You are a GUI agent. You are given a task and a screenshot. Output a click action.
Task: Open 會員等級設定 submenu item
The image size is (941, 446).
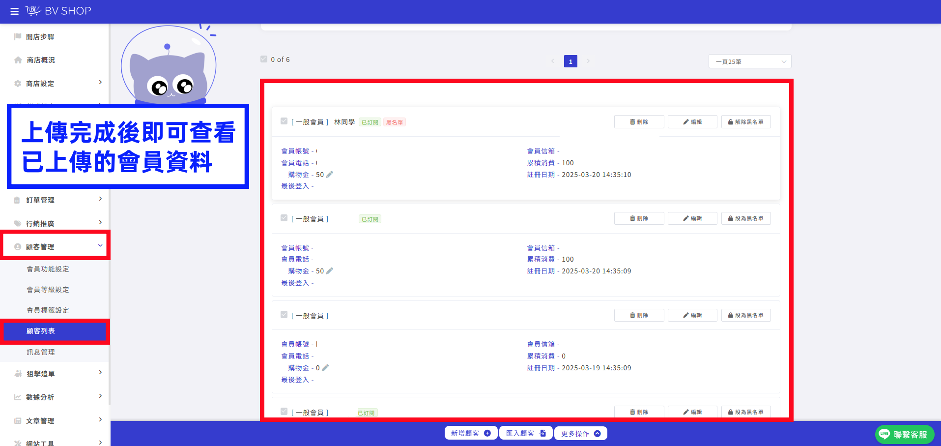click(x=48, y=290)
